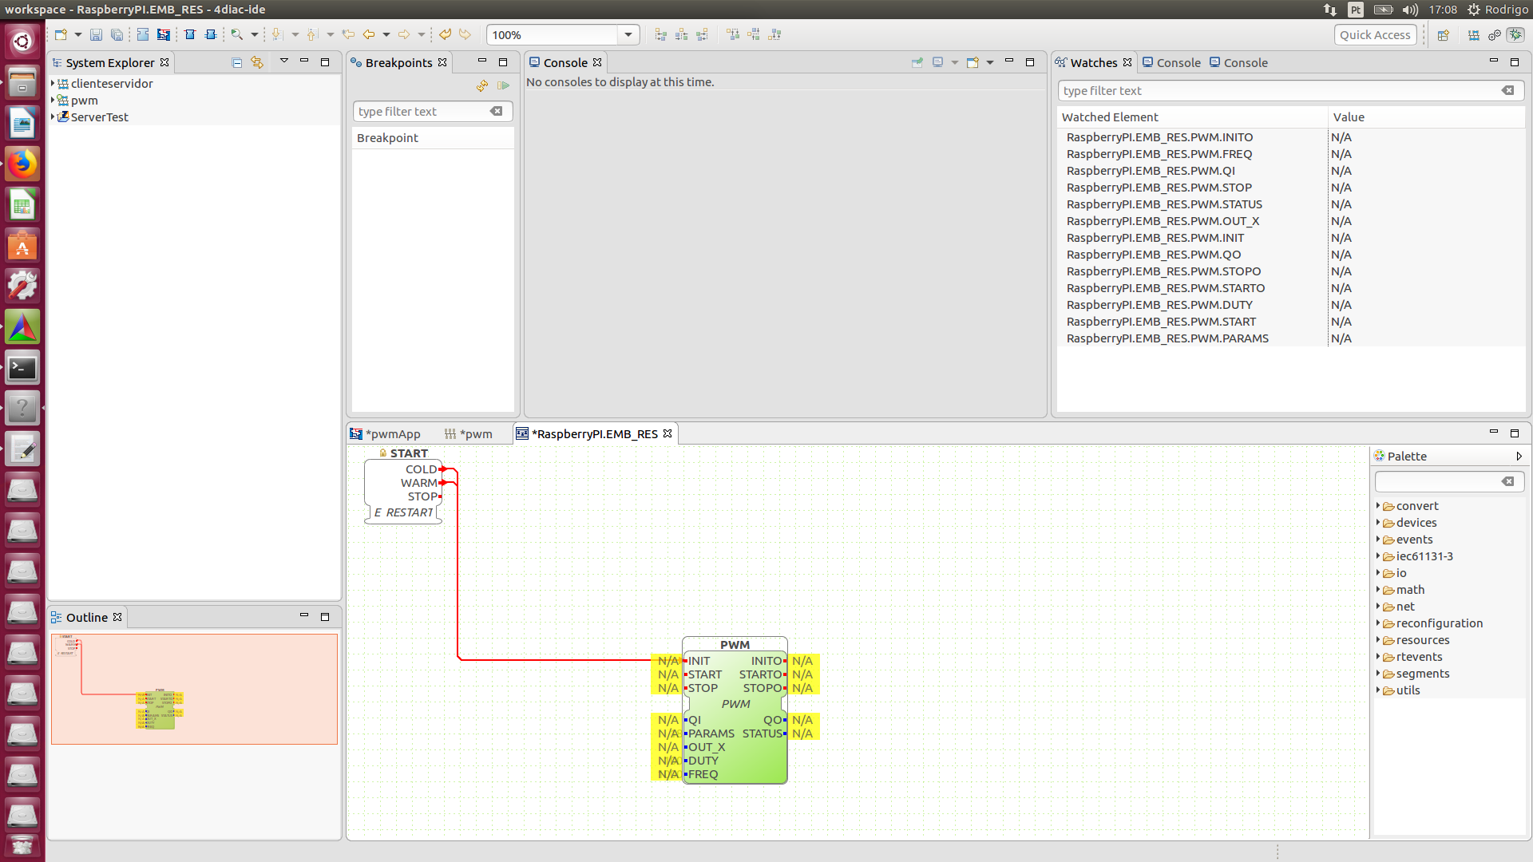Click the Last Edit Location icon

(348, 34)
